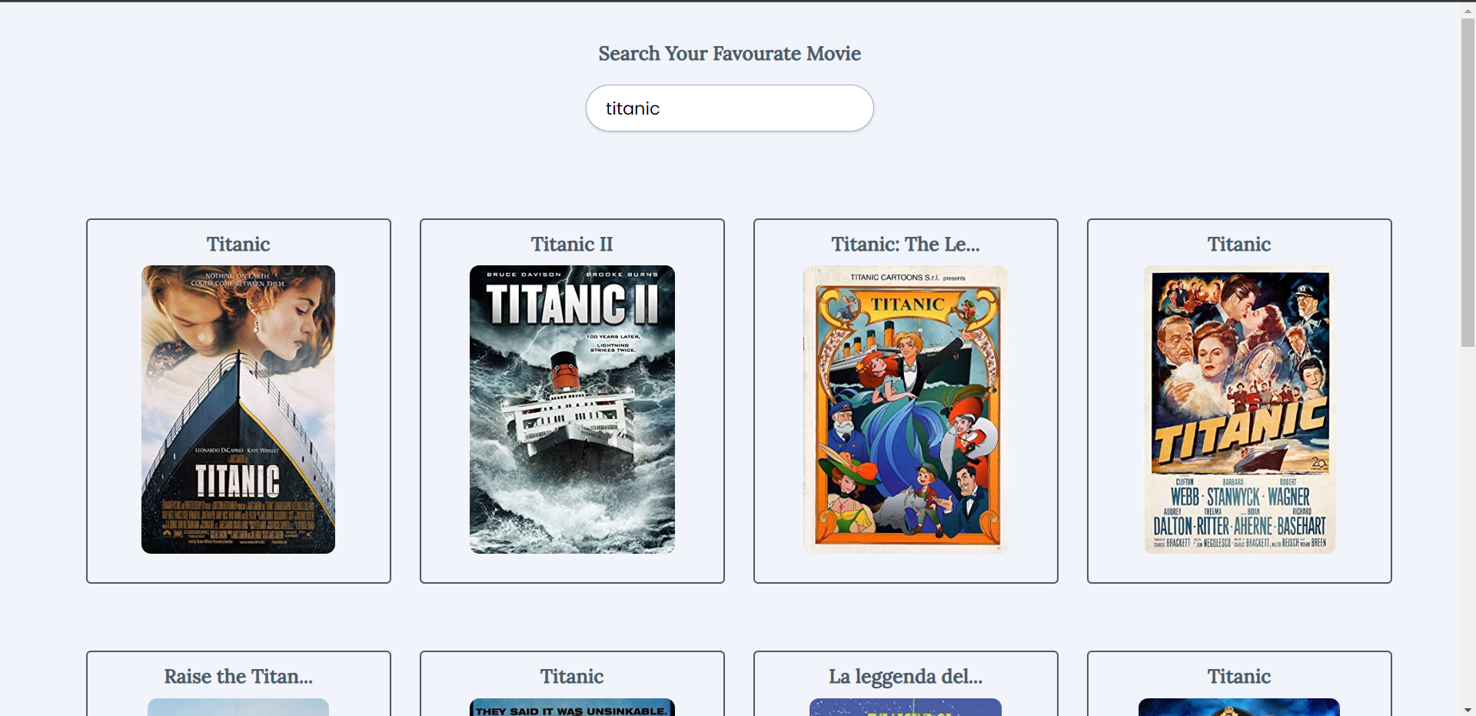Open the 'They said it was unsinkable' poster
The image size is (1476, 716).
[572, 708]
